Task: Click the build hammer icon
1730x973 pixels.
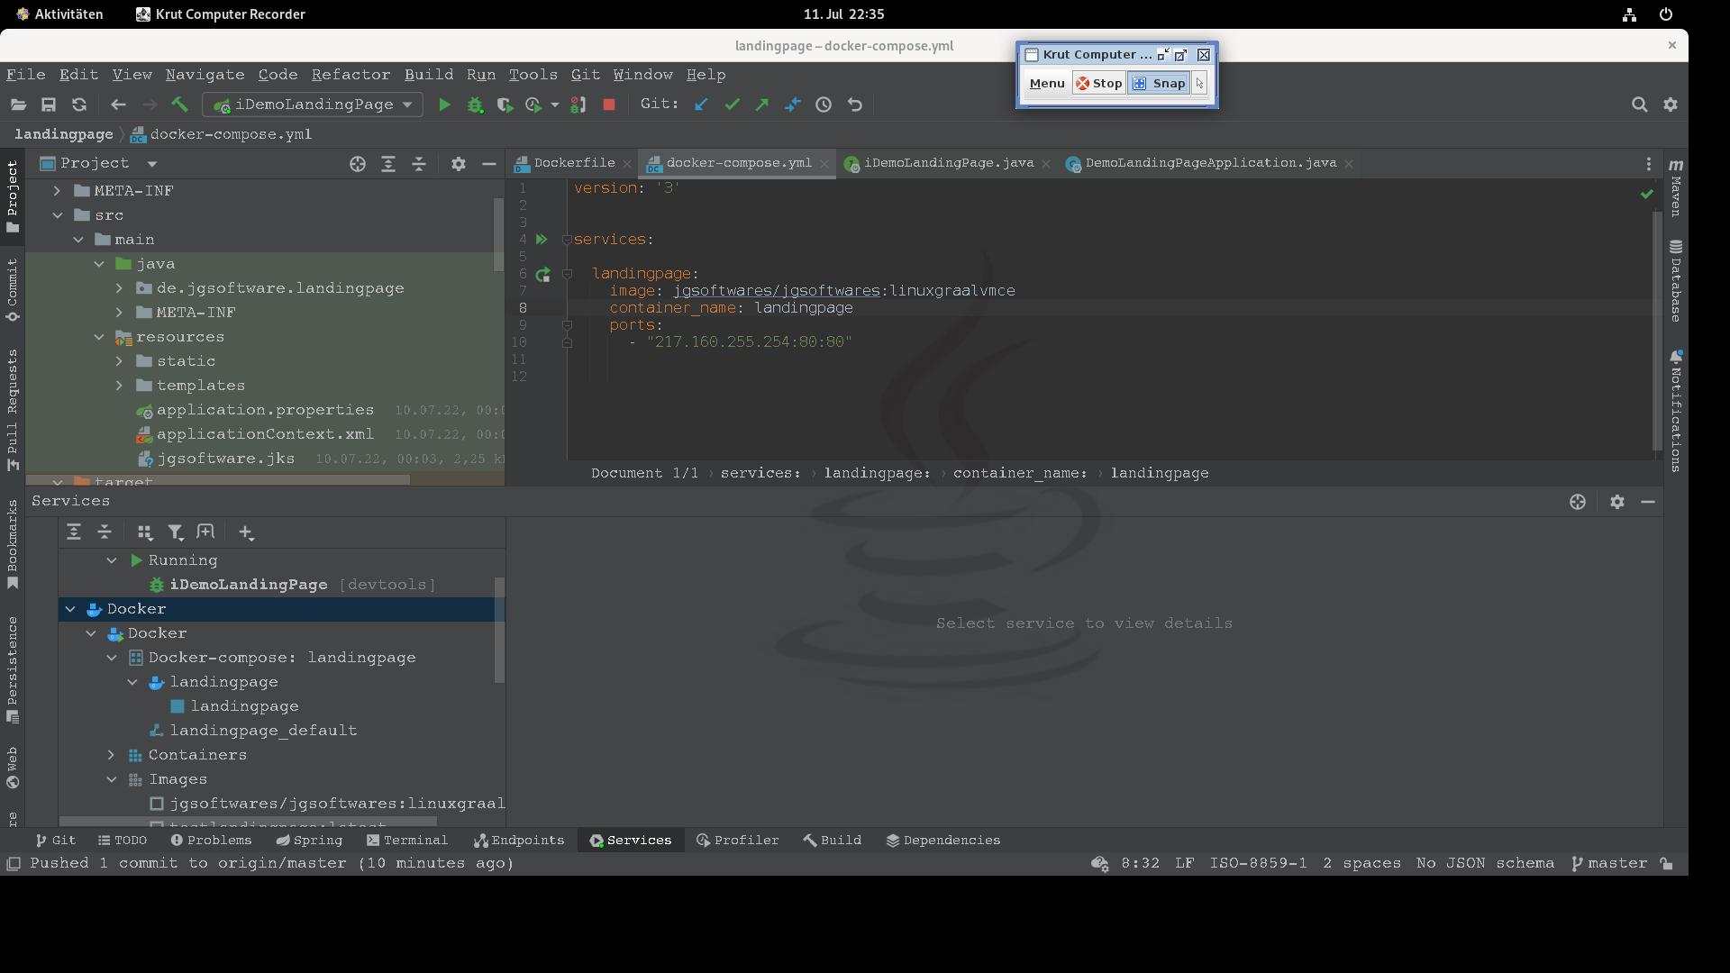Action: click(179, 105)
